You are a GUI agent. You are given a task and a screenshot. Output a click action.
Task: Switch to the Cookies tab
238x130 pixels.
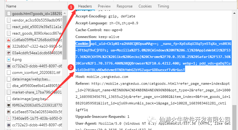point(145,6)
